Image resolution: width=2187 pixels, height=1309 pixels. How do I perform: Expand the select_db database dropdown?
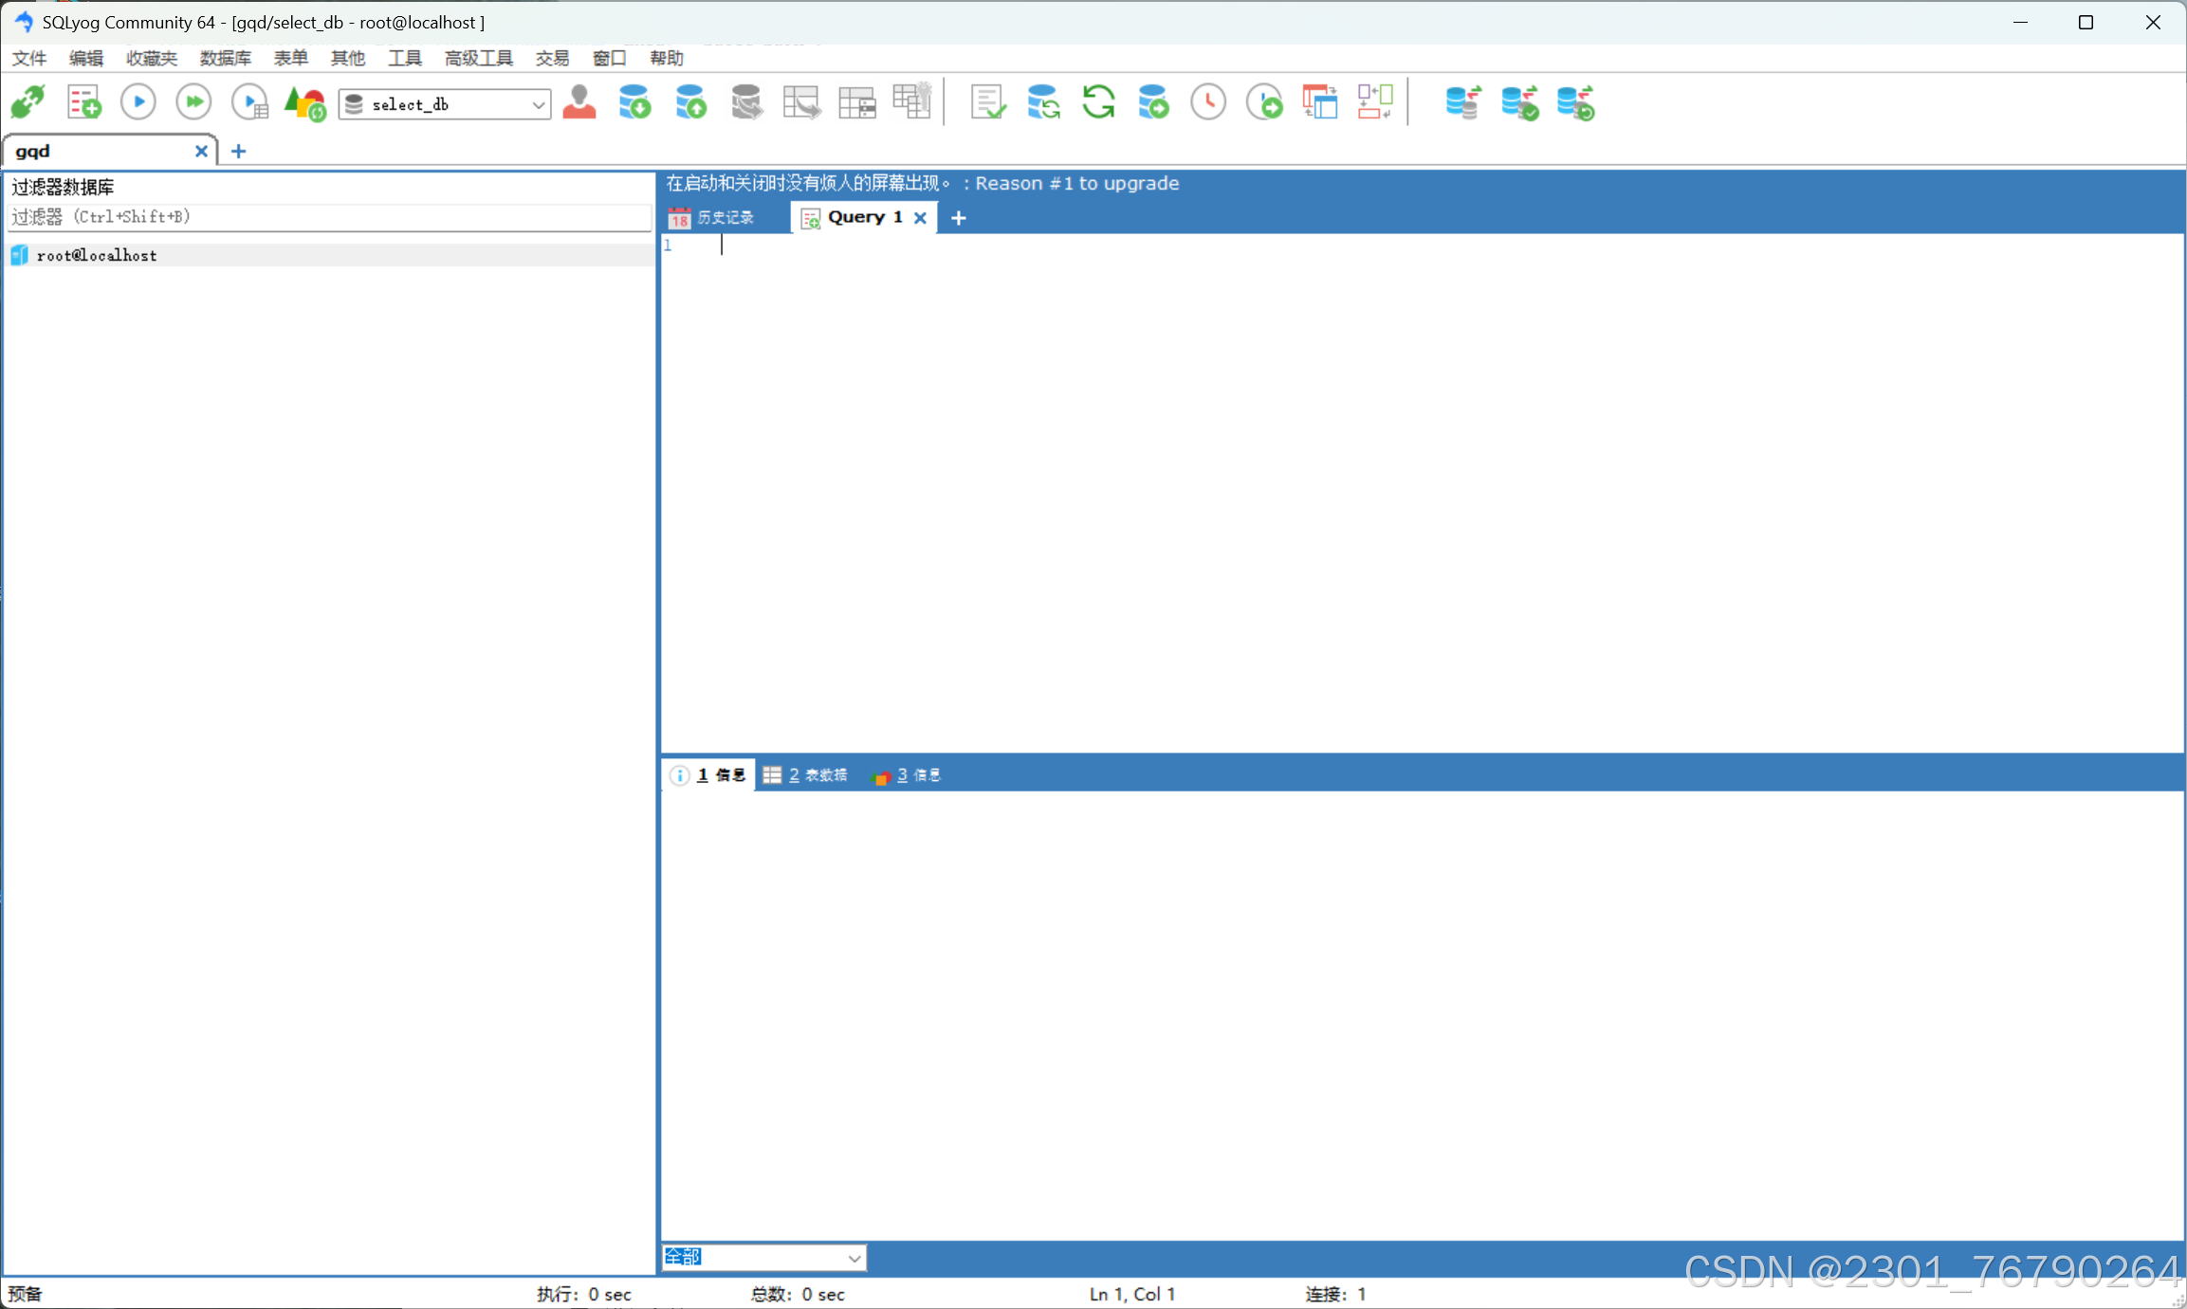[538, 104]
